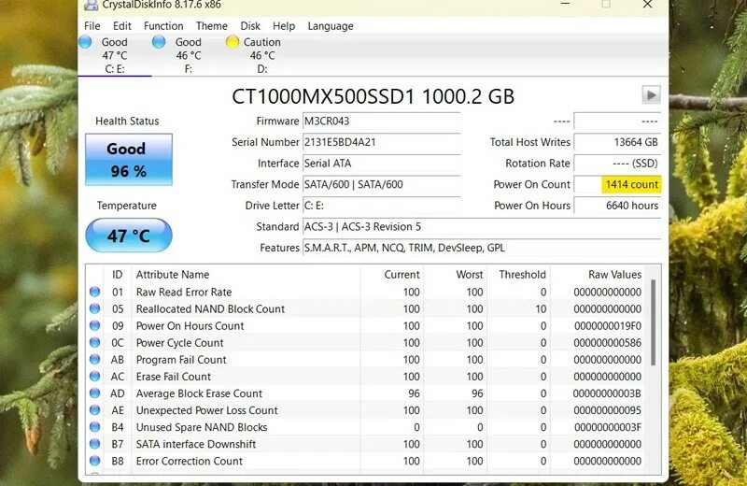Open the Function menu

[163, 26]
